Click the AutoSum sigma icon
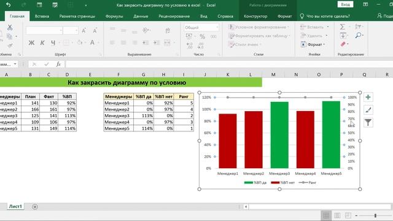 343,26
